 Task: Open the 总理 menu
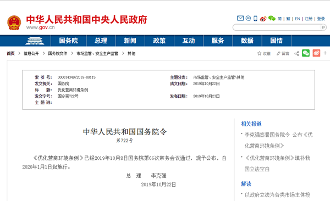pyautogui.click(x=101, y=41)
